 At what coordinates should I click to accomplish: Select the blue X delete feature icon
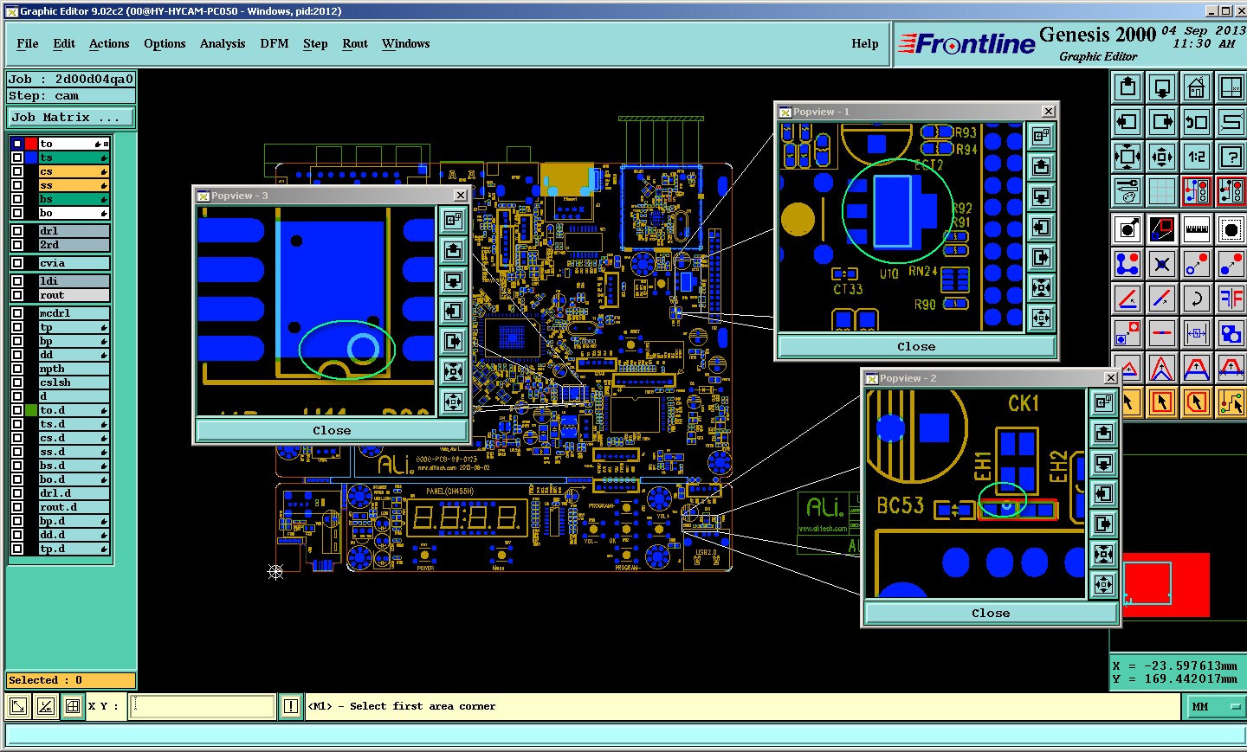1162,264
